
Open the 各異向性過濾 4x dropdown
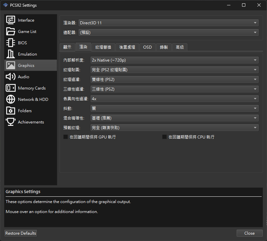click(x=174, y=99)
